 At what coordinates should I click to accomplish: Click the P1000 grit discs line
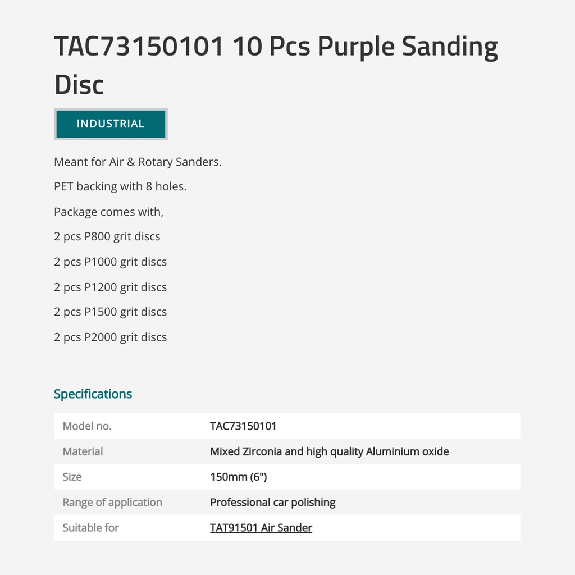click(110, 262)
